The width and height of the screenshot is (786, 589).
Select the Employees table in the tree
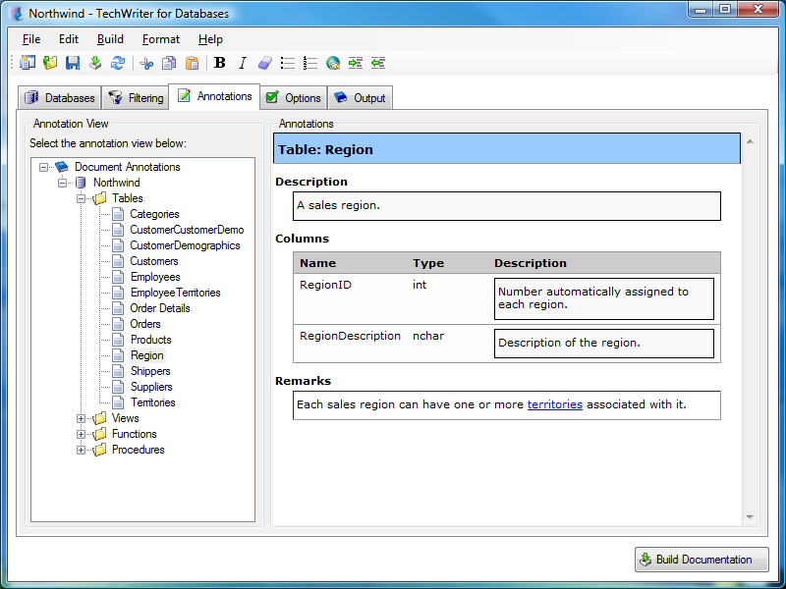point(155,277)
